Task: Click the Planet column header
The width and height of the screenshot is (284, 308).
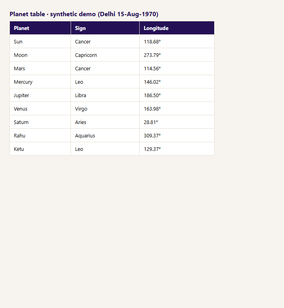Action: pyautogui.click(x=40, y=28)
